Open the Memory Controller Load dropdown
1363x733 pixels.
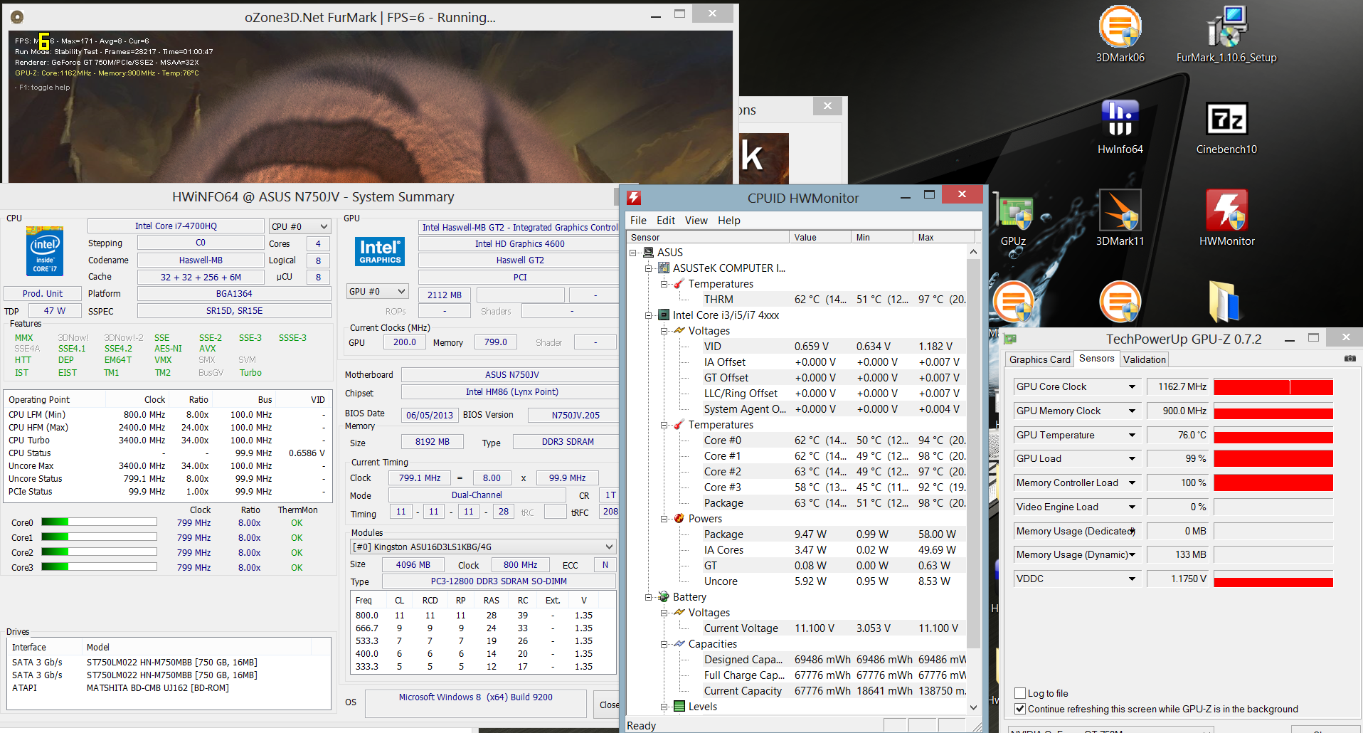tap(1132, 482)
